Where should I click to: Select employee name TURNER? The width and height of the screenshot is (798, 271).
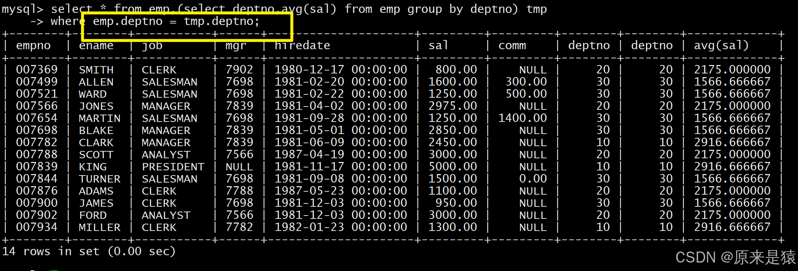click(100, 179)
